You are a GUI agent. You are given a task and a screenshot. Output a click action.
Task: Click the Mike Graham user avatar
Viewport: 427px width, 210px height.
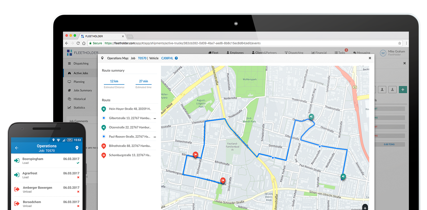(x=383, y=53)
